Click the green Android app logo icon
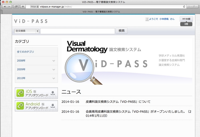This screenshot has width=200, height=137. coord(20,106)
